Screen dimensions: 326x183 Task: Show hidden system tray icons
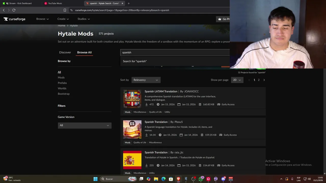point(281,179)
